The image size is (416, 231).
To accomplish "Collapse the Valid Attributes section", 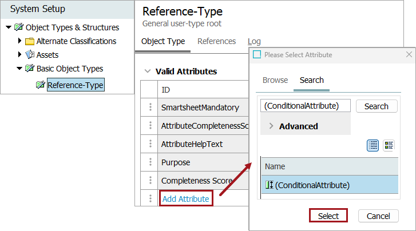I will pos(147,71).
